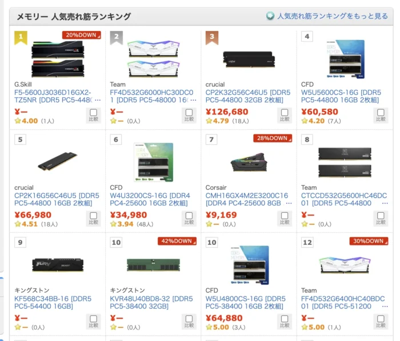The image size is (400, 341).
Task: Click the 20%DOWN price drop badge
Action: pos(82,35)
